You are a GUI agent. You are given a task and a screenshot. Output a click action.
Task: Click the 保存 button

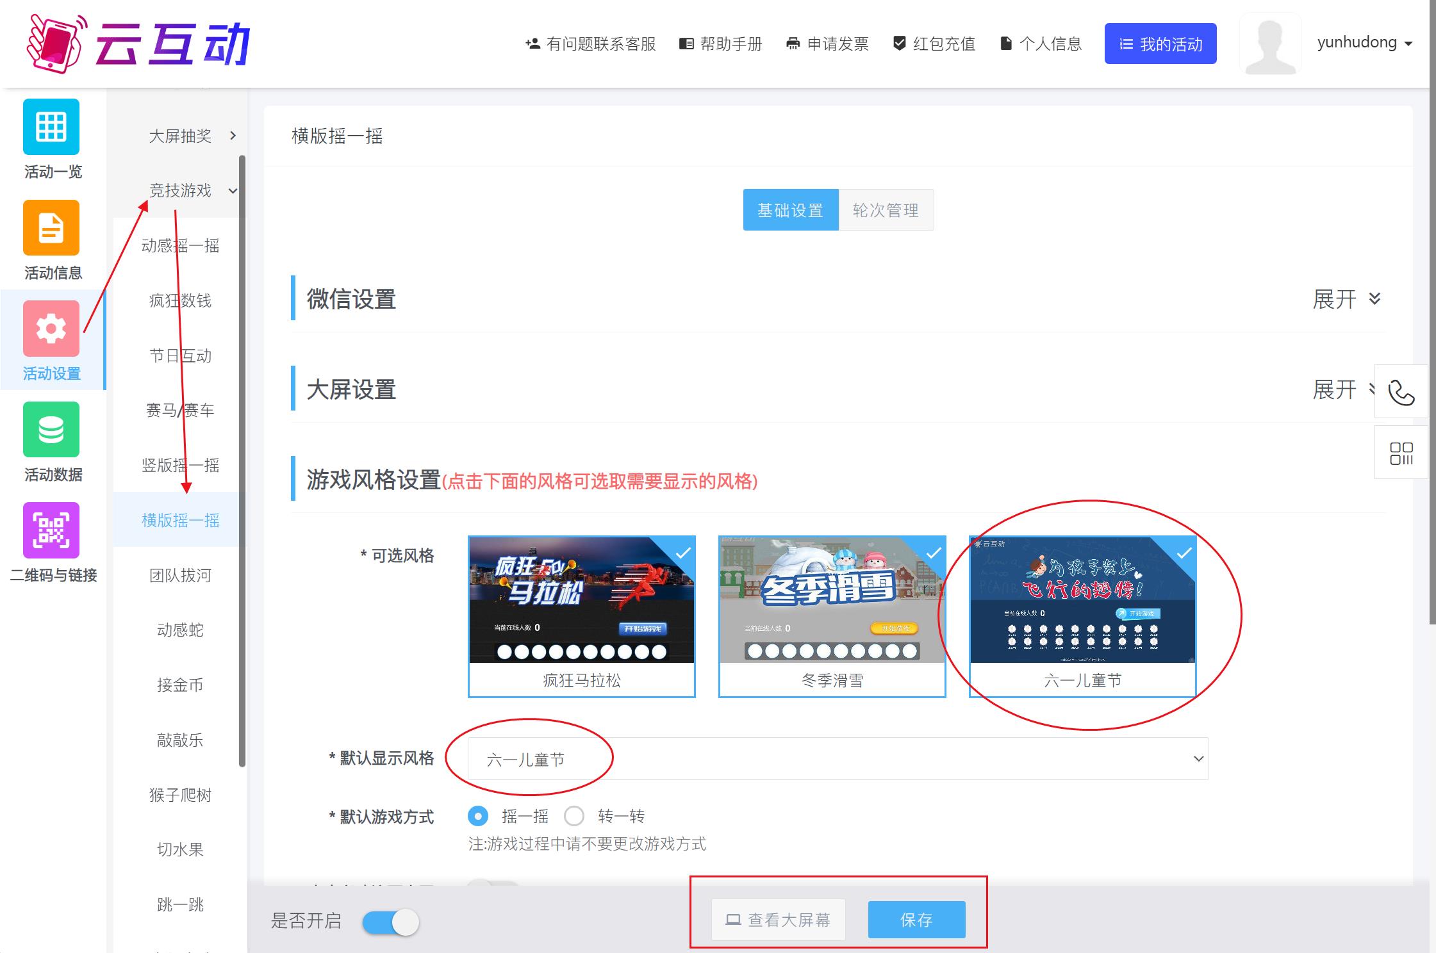916,920
